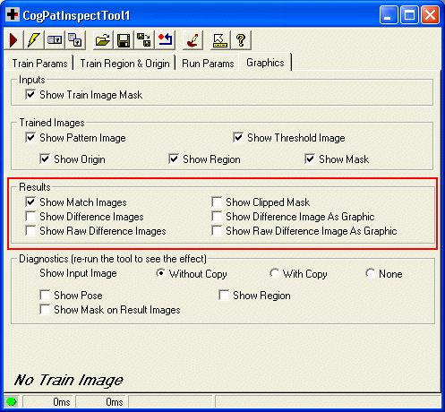
Task: Uncheck Show Pattern Image
Action: click(30, 138)
